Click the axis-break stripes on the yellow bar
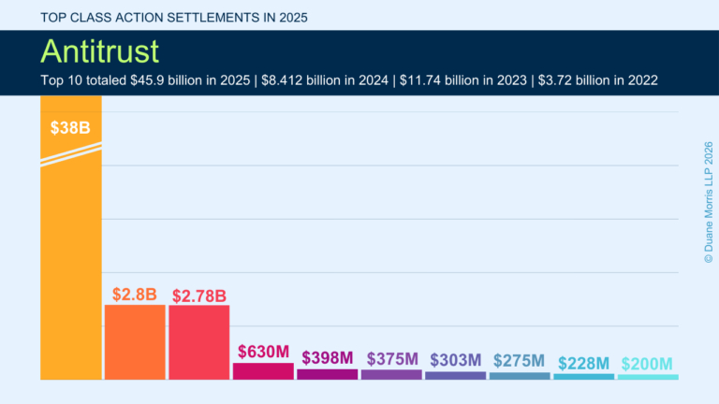The image size is (719, 404). (70, 153)
